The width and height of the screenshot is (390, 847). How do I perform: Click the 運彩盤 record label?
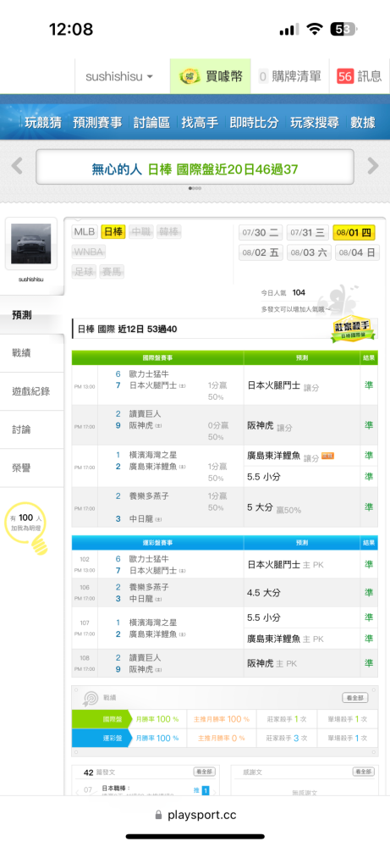[101, 738]
